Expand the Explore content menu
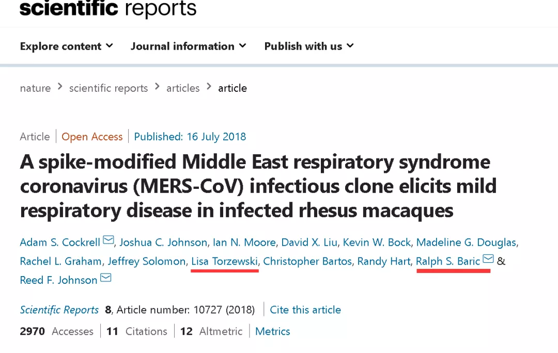Image resolution: width=558 pixels, height=353 pixels. pyautogui.click(x=66, y=46)
